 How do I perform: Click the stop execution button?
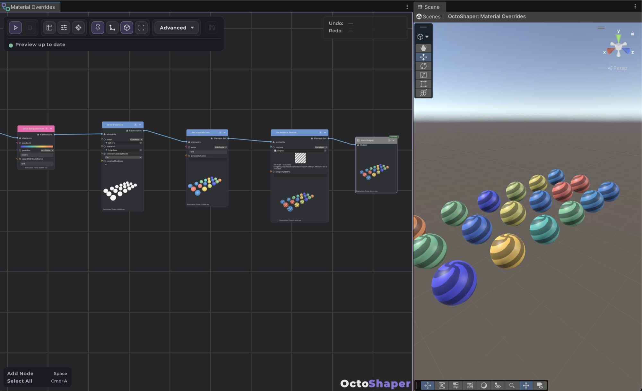click(x=30, y=28)
